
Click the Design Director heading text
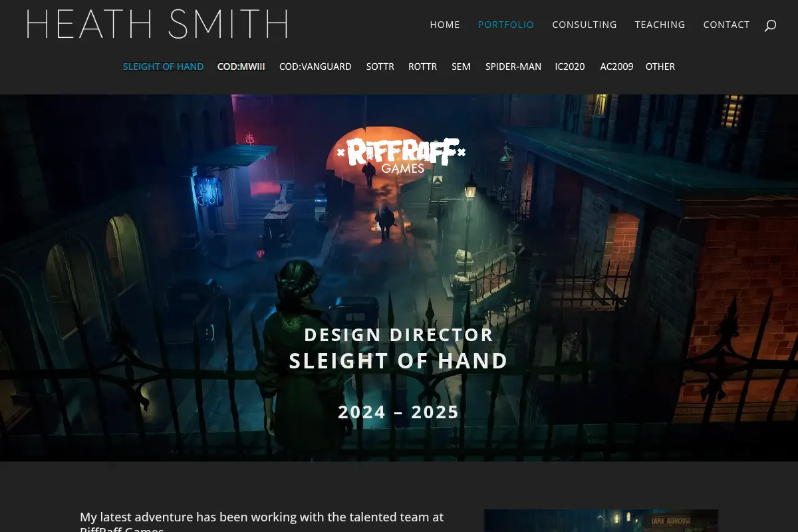pyautogui.click(x=399, y=334)
